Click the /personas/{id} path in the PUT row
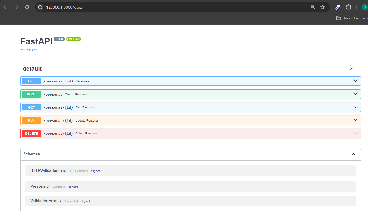This screenshot has width=368, height=222. 58,121
